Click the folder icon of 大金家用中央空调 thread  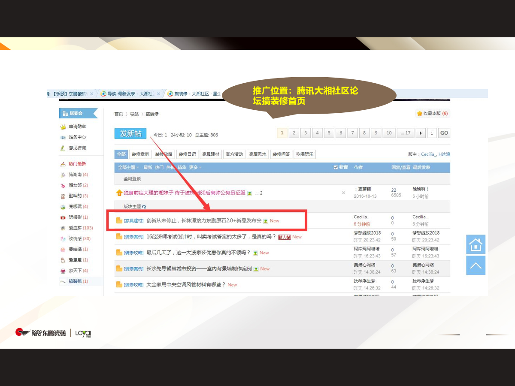[119, 285]
